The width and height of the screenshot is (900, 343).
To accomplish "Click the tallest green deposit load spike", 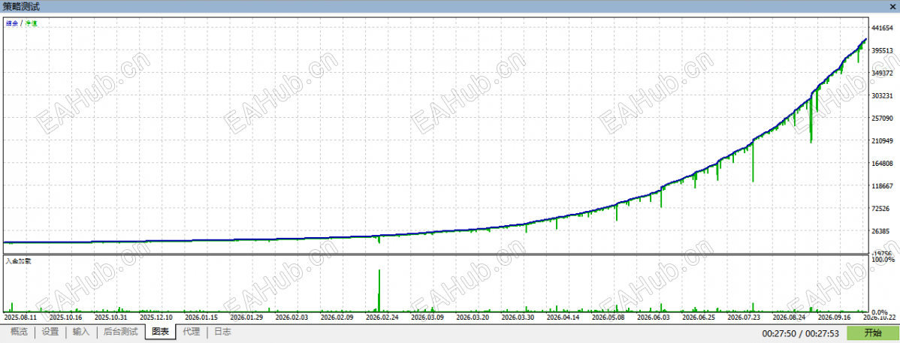I will [x=379, y=290].
